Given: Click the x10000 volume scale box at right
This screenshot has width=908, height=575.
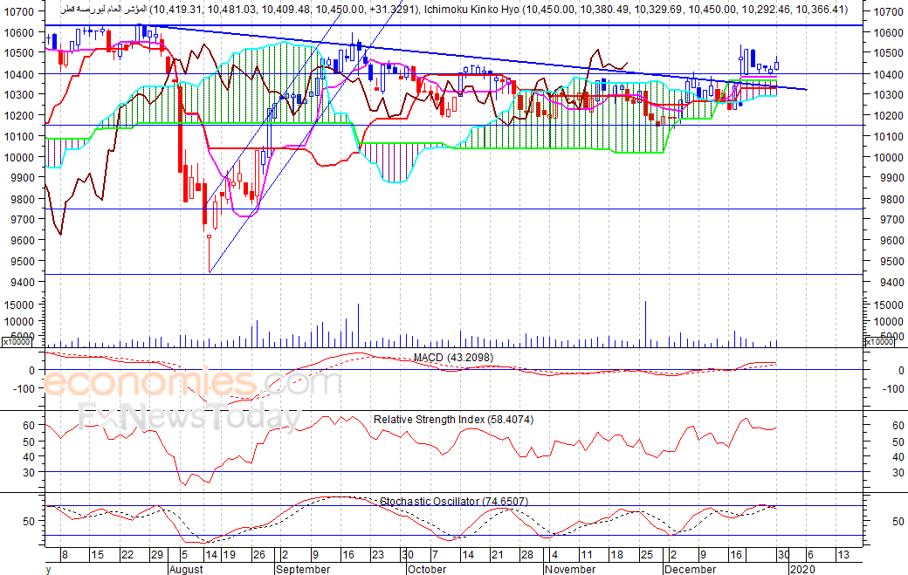Looking at the screenshot, I should pos(878,342).
